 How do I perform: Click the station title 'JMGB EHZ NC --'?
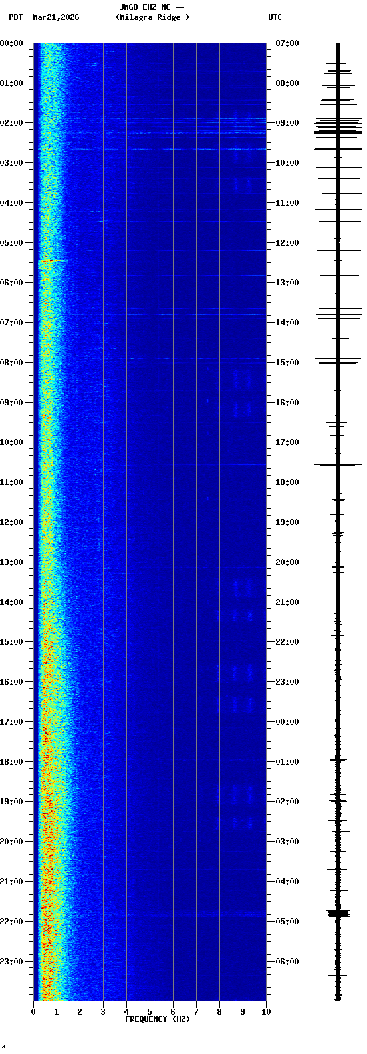pos(152,7)
